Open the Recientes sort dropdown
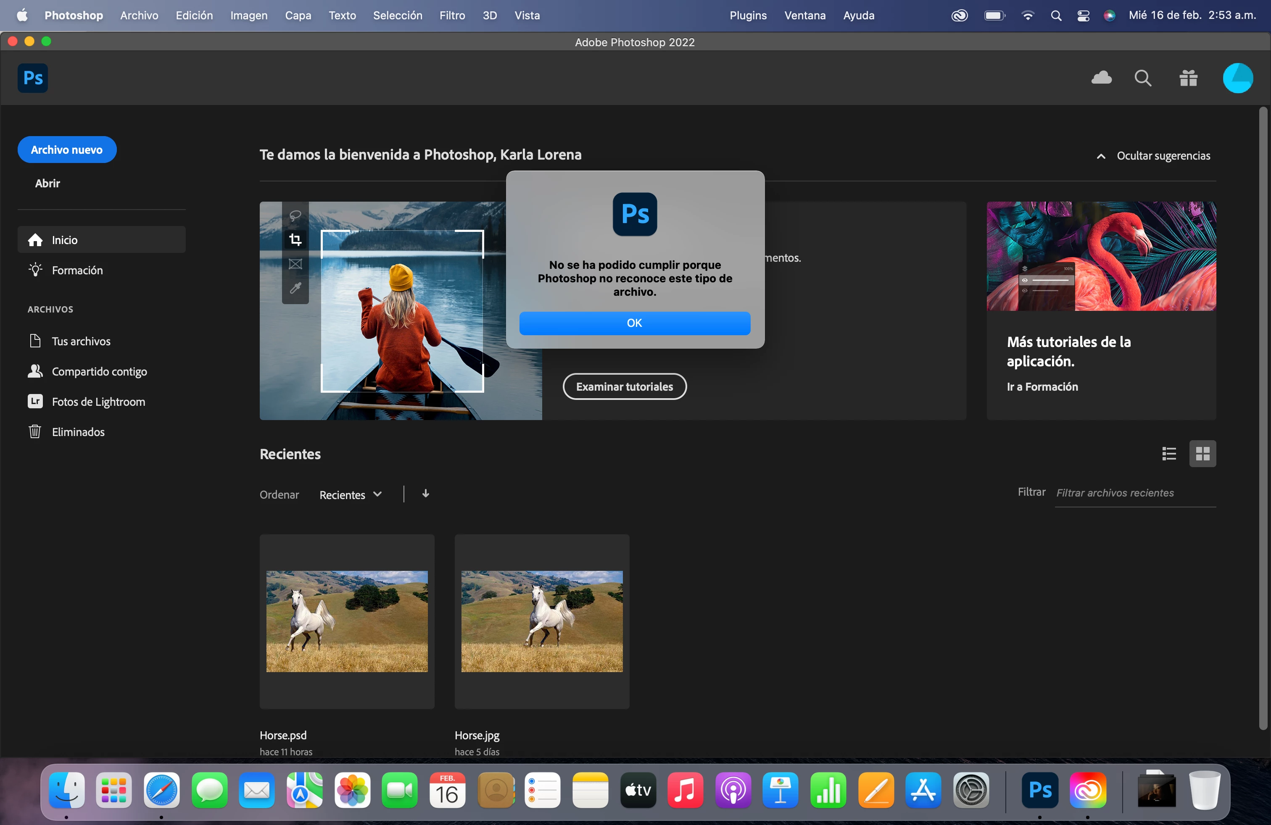This screenshot has width=1271, height=825. click(351, 495)
